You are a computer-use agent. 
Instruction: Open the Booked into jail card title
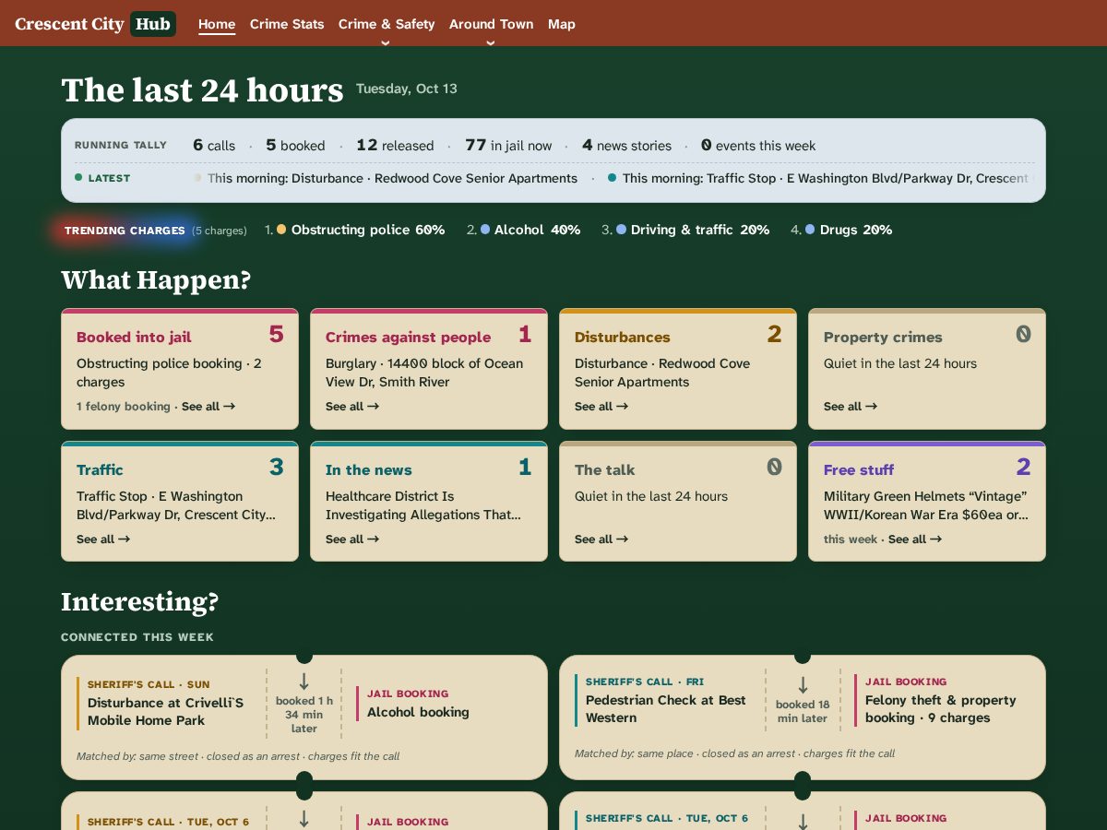(134, 337)
